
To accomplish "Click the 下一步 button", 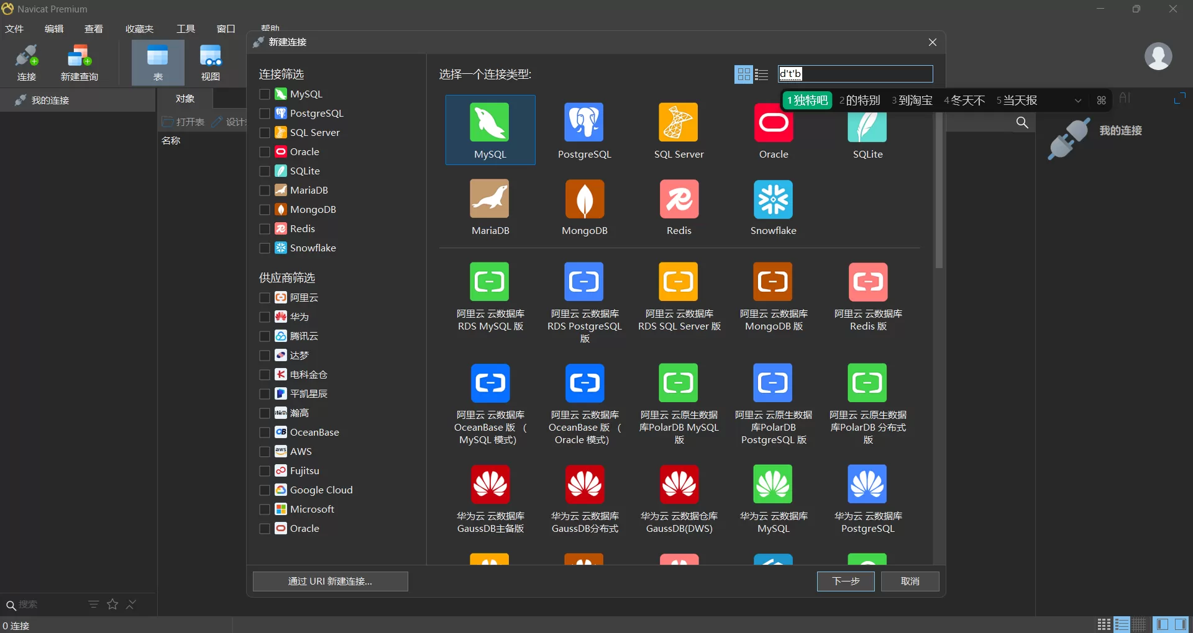I will tap(845, 581).
